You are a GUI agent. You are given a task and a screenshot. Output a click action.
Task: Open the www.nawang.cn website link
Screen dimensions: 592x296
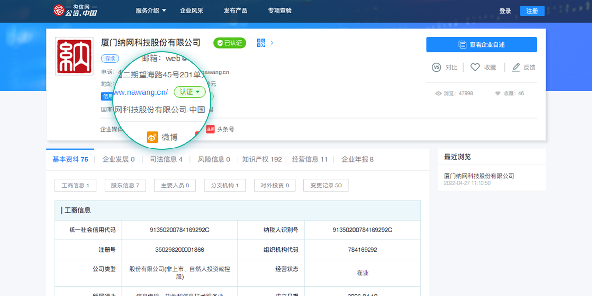point(141,92)
